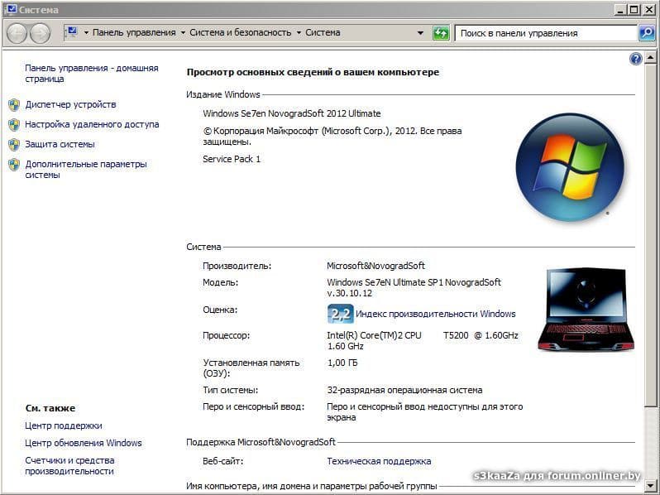Select the Система breadcrumb item
The height and width of the screenshot is (495, 660).
coord(323,32)
